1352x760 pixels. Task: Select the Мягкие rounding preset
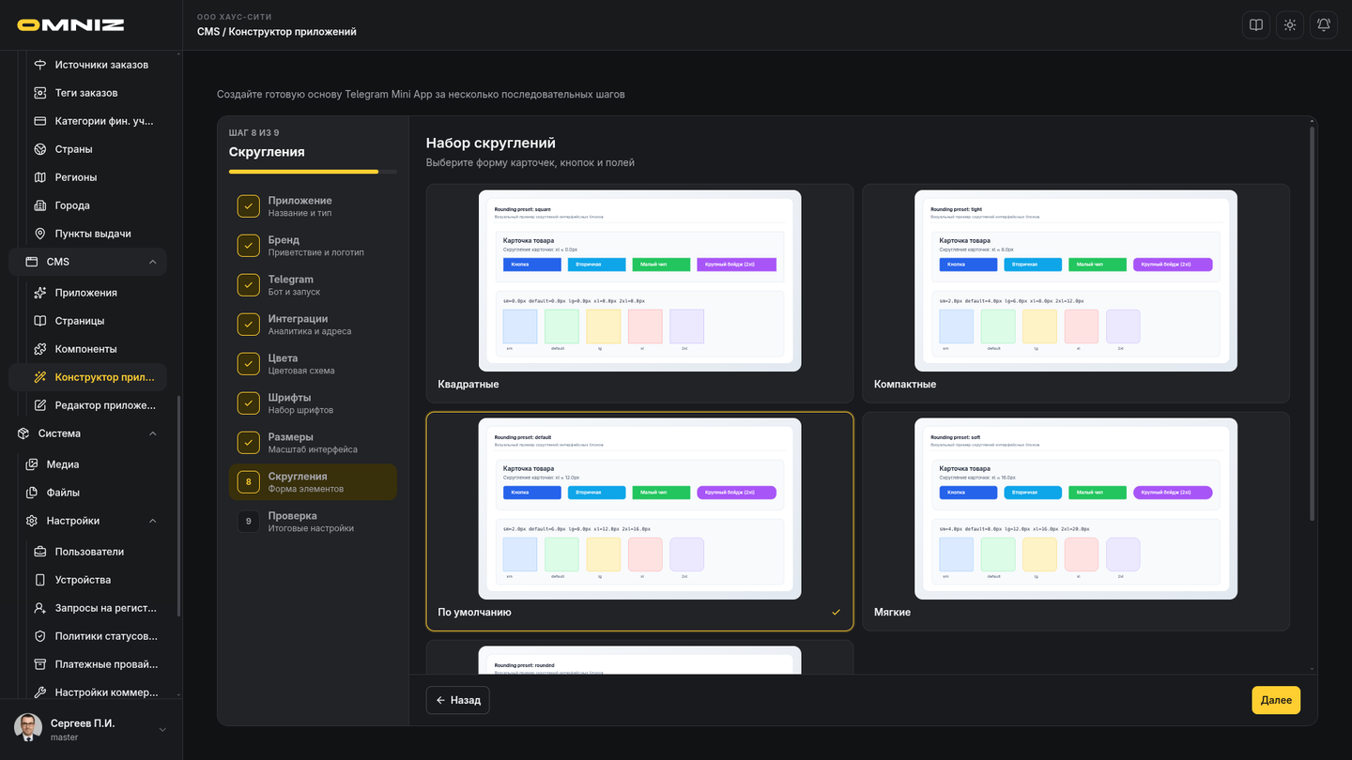1076,522
